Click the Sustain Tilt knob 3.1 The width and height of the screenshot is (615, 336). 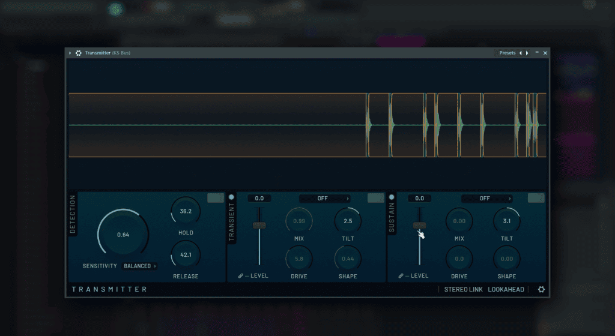coord(507,221)
